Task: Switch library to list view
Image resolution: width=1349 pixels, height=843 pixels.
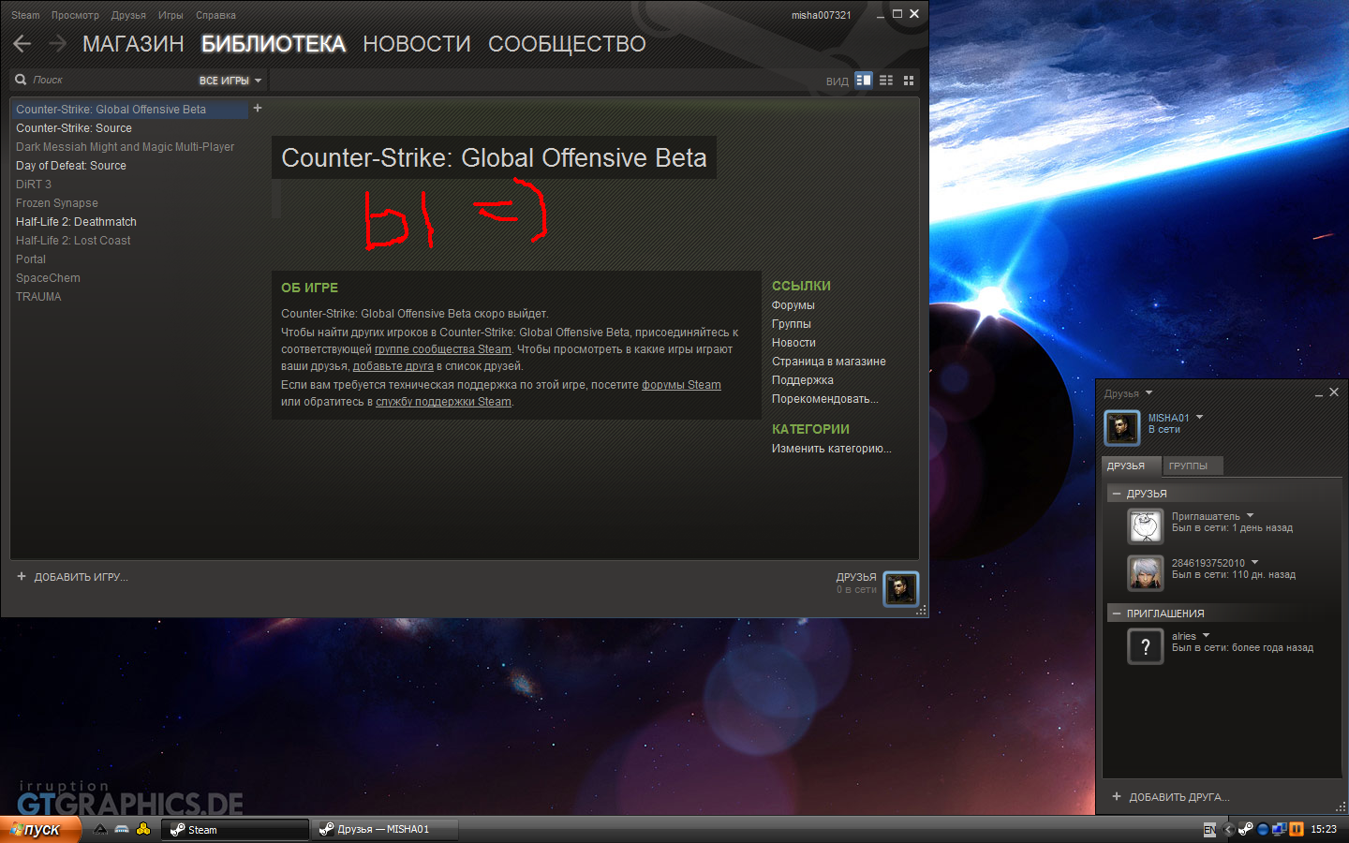Action: point(886,81)
